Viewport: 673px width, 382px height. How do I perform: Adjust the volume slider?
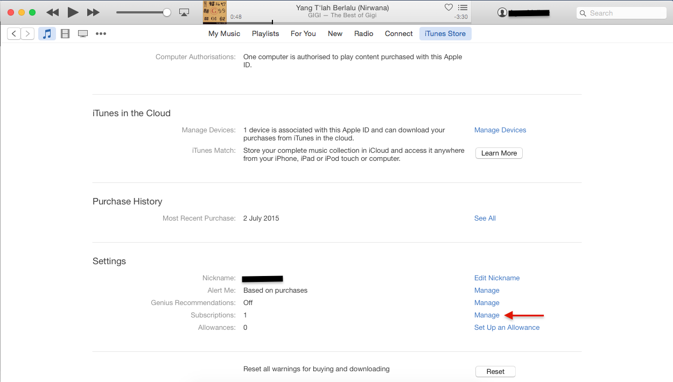[143, 12]
